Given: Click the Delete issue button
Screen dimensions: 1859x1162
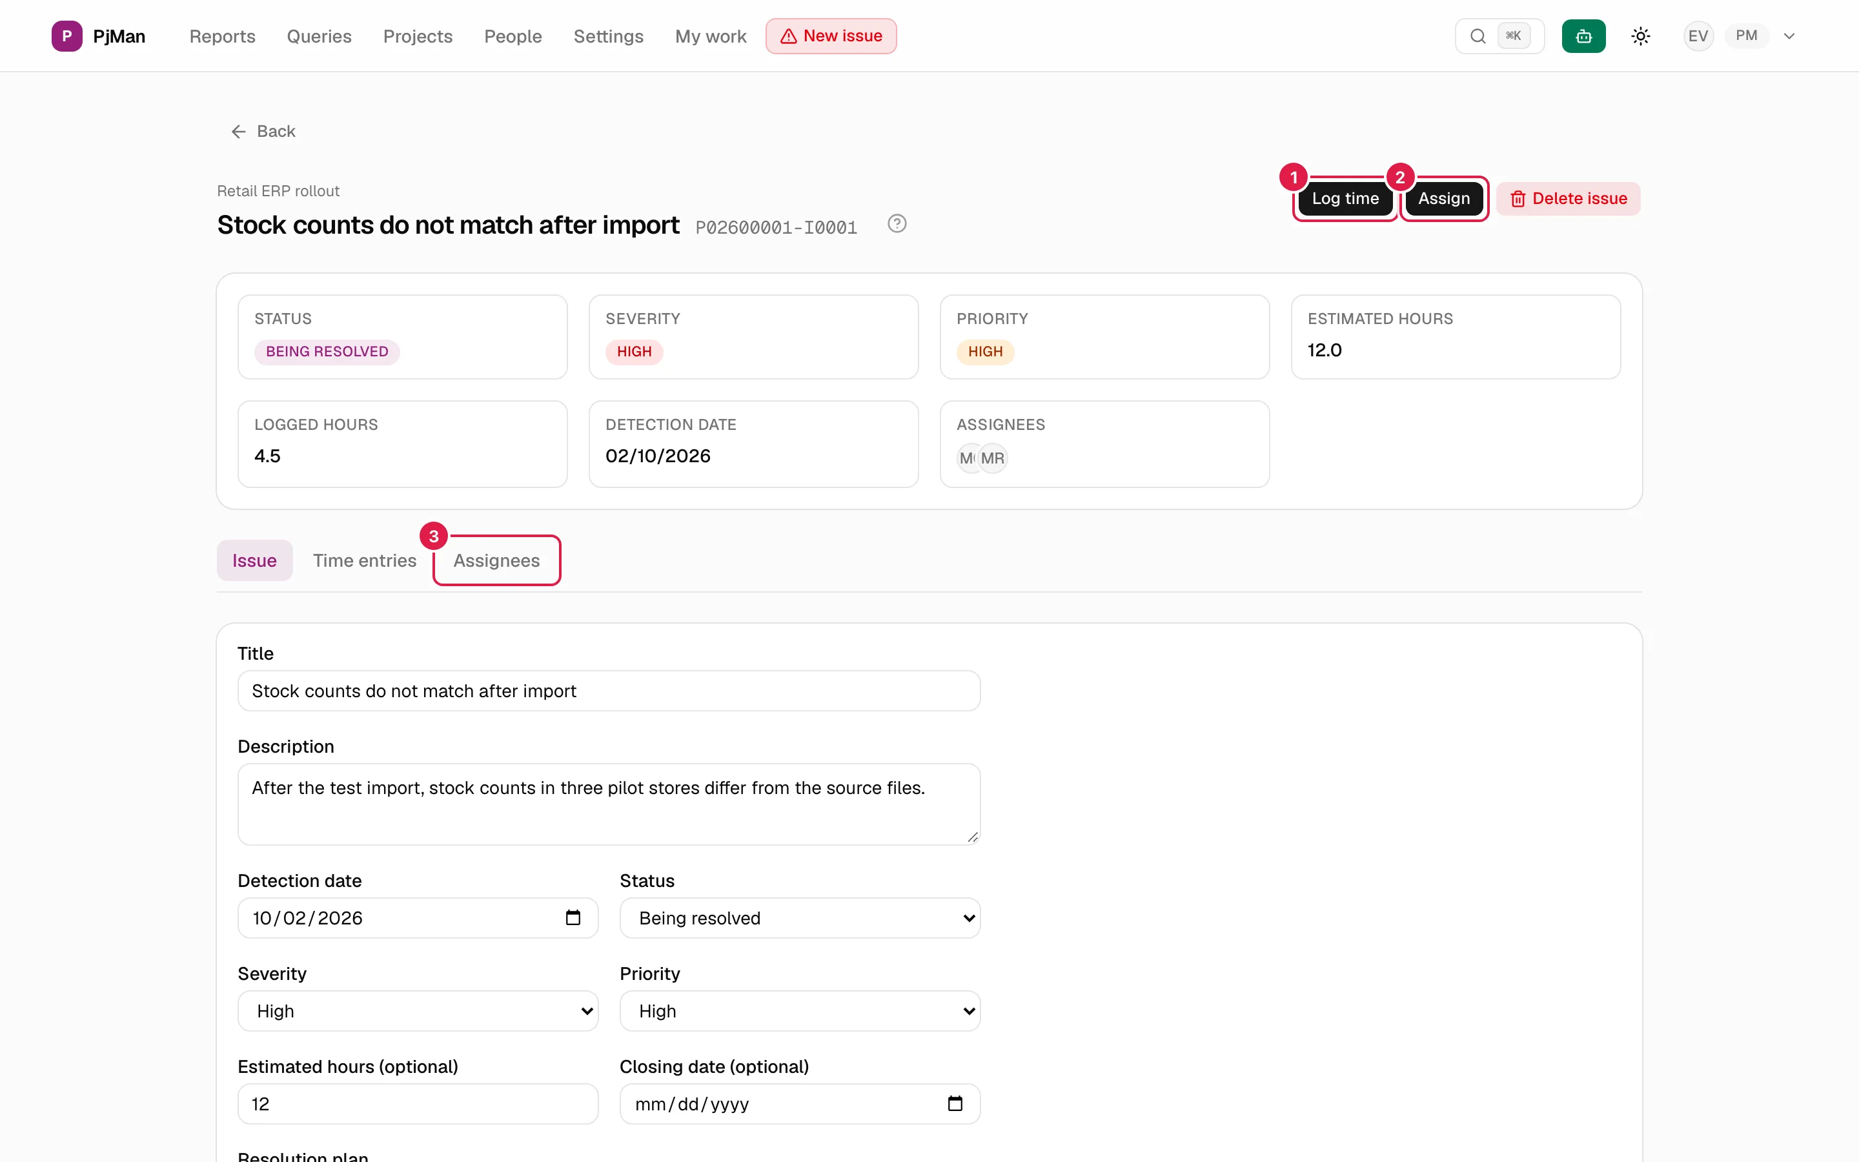Looking at the screenshot, I should (1568, 198).
